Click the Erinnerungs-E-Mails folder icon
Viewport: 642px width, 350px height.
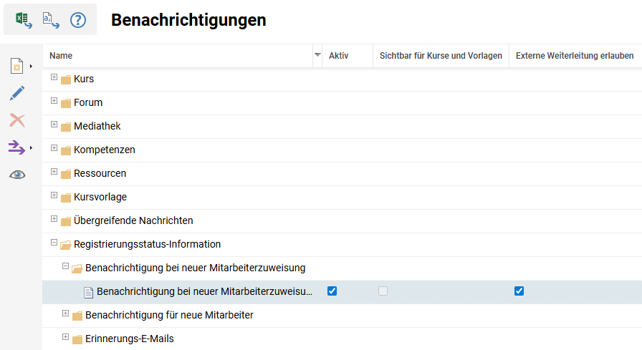coord(77,340)
